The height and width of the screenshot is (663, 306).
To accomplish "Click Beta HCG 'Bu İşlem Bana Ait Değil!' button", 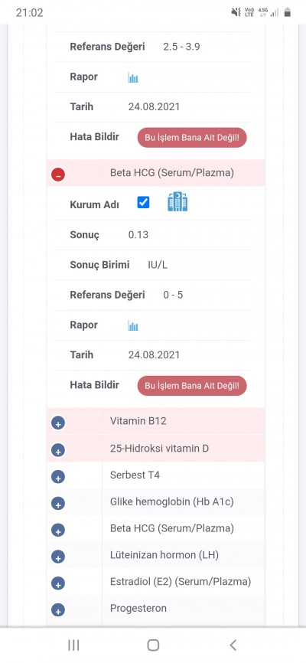I will pyautogui.click(x=192, y=386).
